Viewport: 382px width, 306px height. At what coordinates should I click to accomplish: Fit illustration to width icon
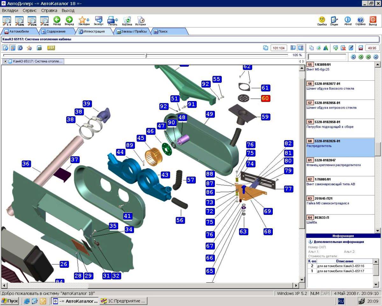44,21
